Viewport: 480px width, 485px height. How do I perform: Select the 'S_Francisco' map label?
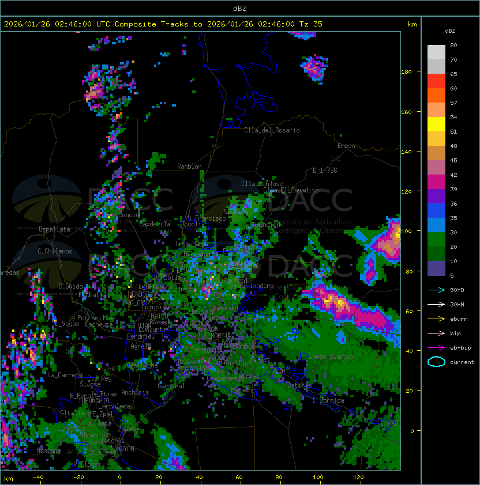coord(207,218)
